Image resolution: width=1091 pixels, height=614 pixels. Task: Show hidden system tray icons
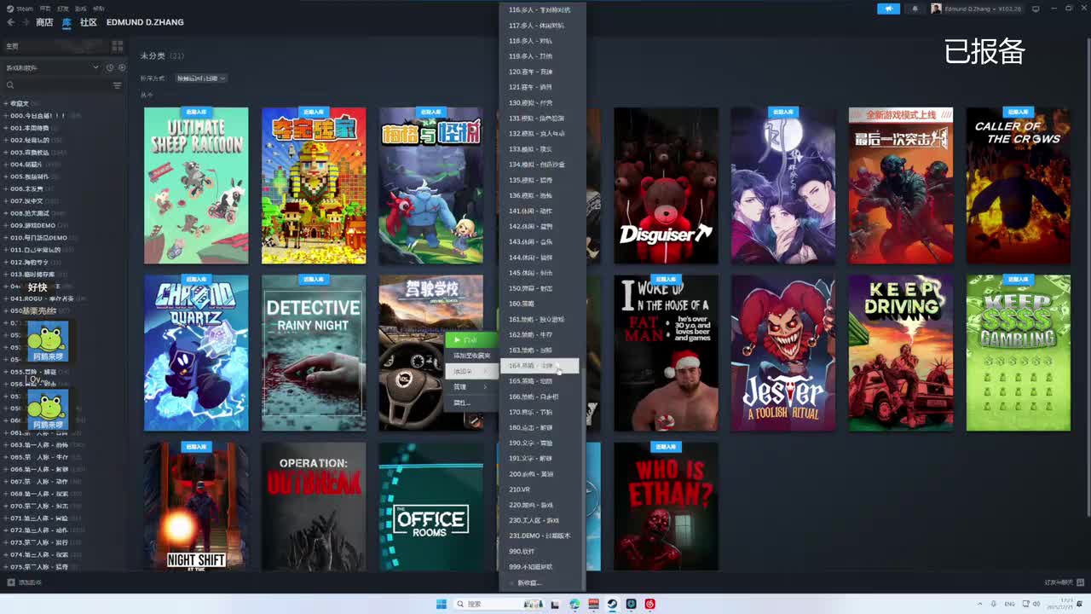(x=980, y=604)
